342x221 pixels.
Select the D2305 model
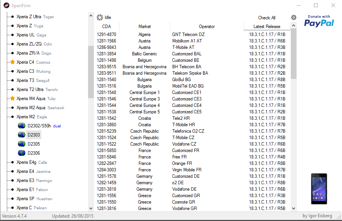(x=34, y=144)
